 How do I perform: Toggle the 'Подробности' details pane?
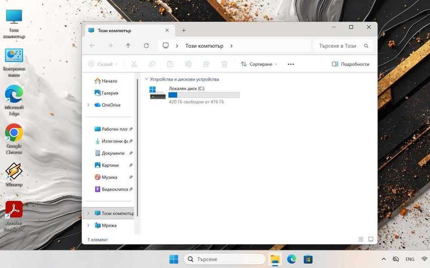tap(350, 64)
